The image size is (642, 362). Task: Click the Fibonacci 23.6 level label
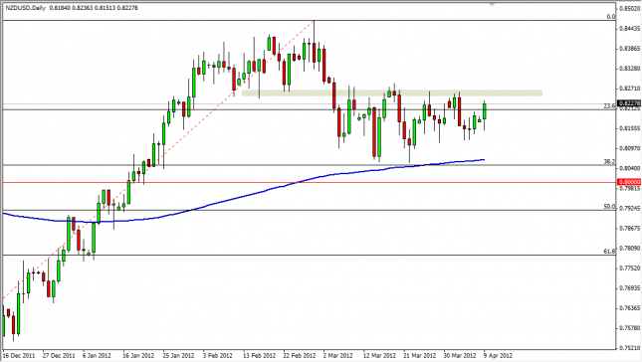pyautogui.click(x=609, y=106)
